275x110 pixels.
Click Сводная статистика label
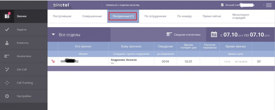(187, 35)
